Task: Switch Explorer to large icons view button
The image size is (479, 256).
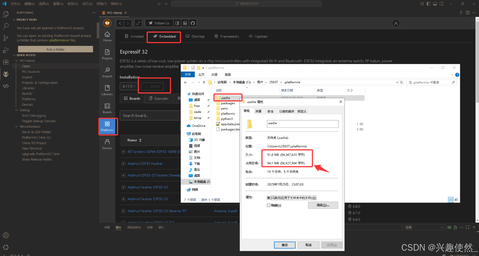Action: pyautogui.click(x=456, y=200)
